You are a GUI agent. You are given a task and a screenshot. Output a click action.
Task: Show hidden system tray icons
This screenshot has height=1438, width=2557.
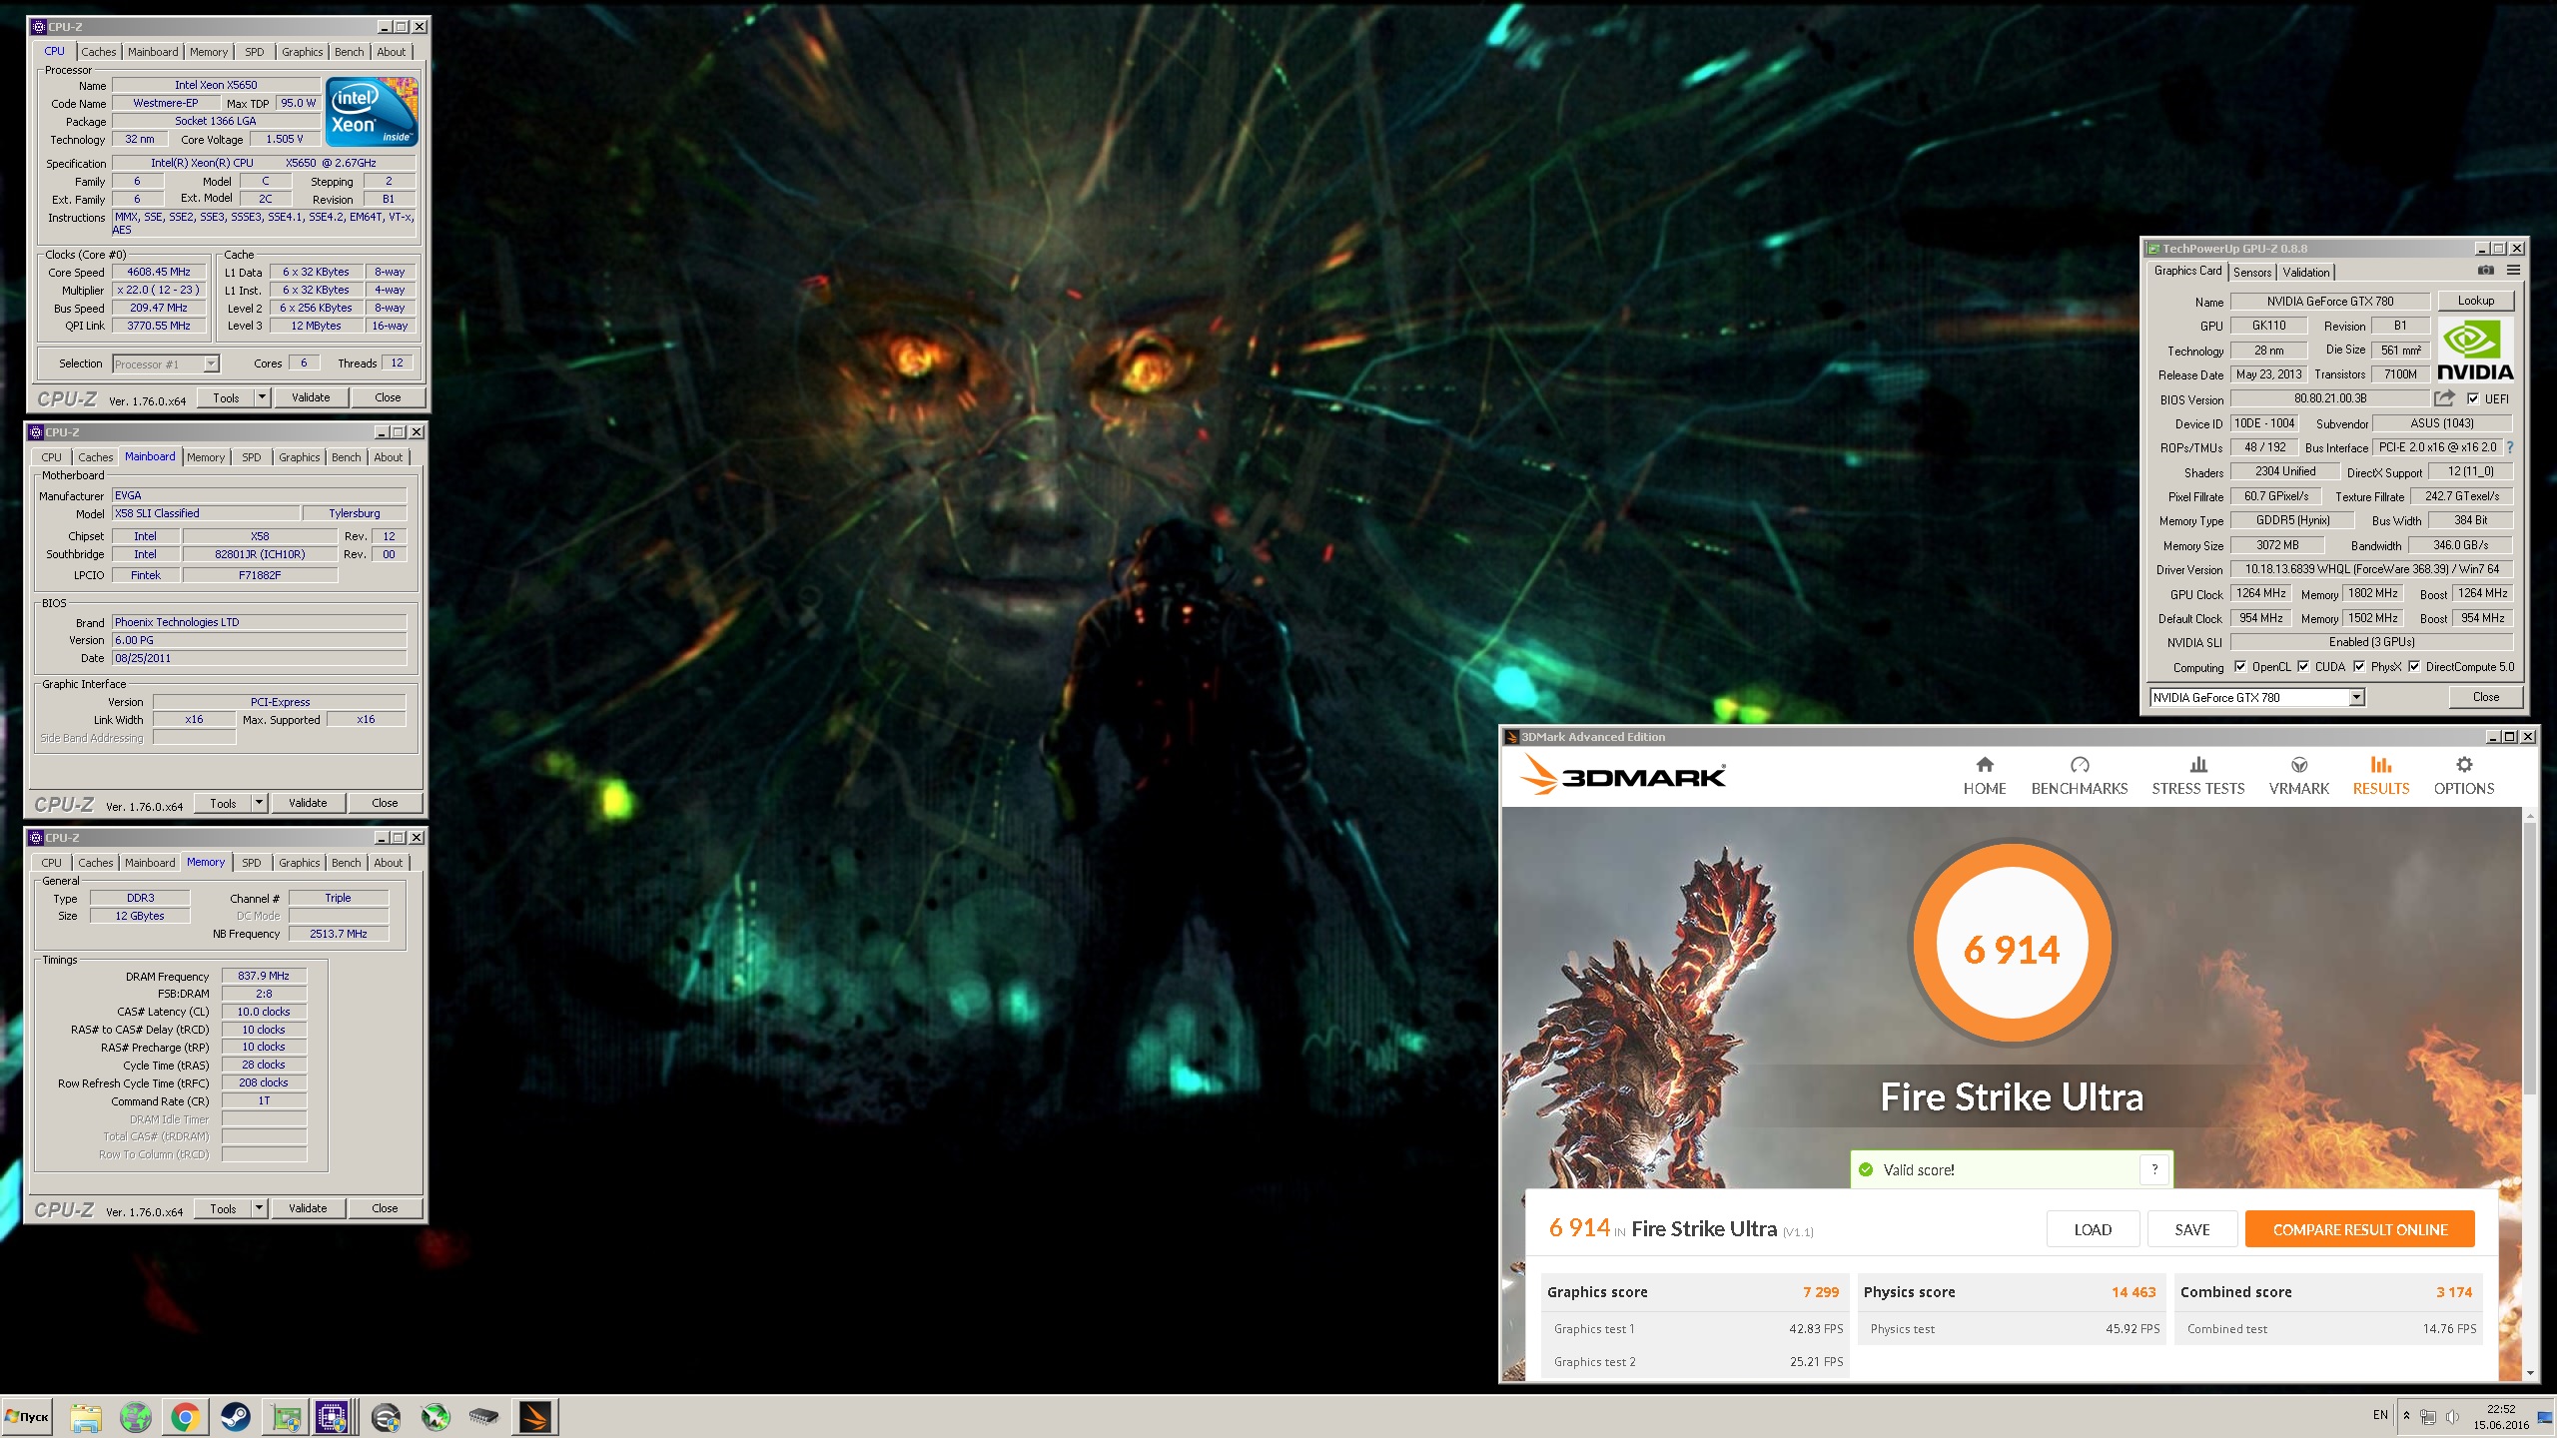2406,1417
